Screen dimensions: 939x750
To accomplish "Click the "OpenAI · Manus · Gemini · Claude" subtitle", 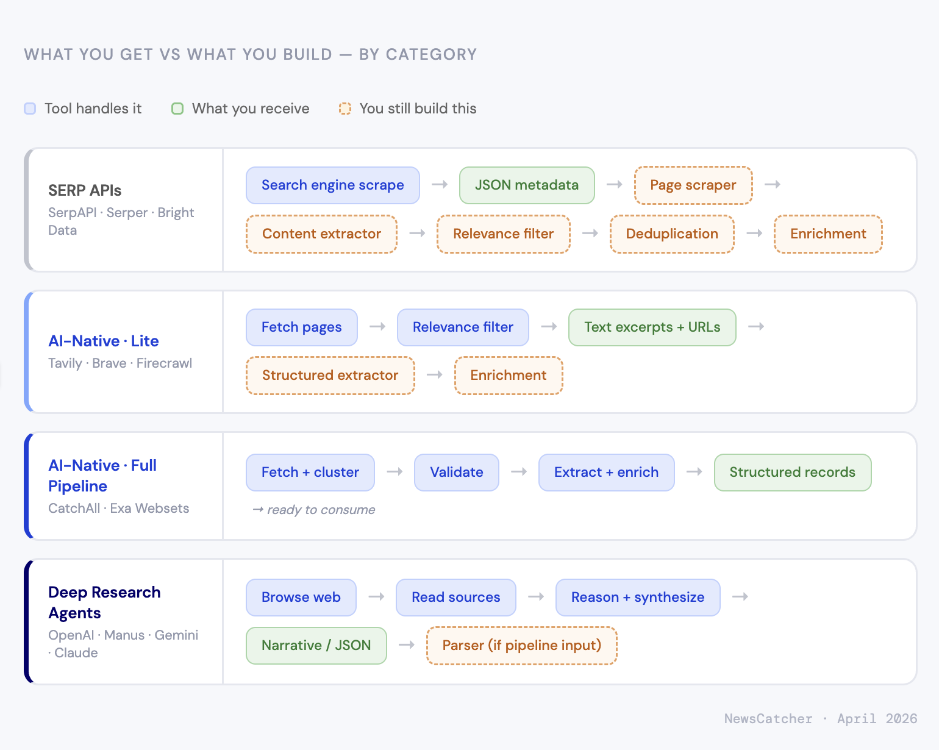I will point(123,644).
